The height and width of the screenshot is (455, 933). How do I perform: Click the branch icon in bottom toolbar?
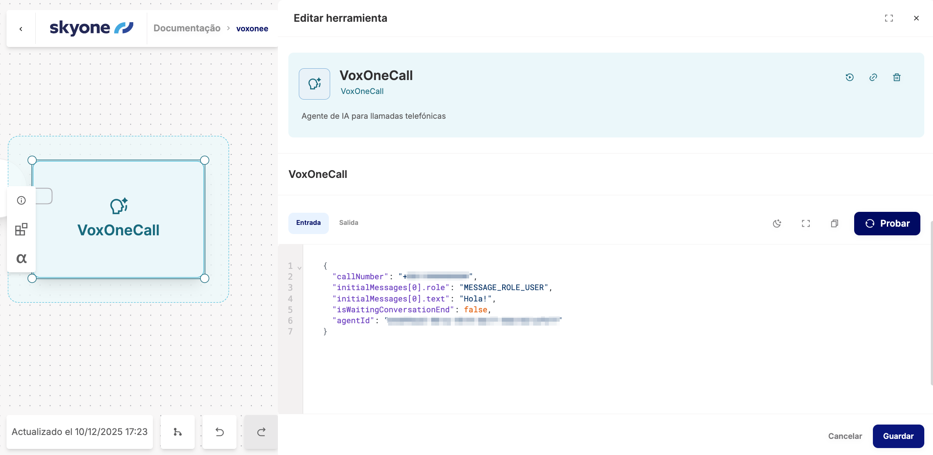(x=177, y=432)
